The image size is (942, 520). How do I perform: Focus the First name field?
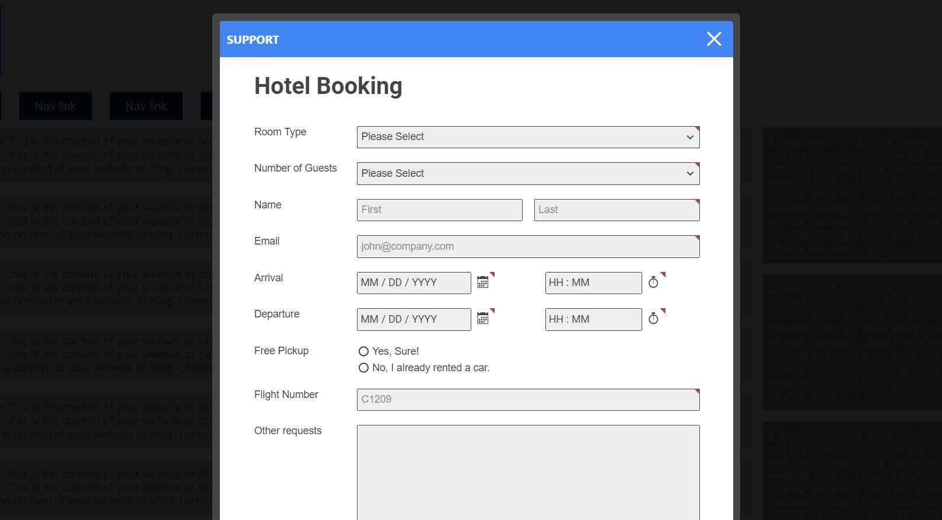[x=439, y=210]
